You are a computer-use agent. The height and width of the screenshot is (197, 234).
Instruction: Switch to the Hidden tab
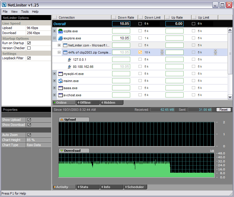click(x=112, y=102)
